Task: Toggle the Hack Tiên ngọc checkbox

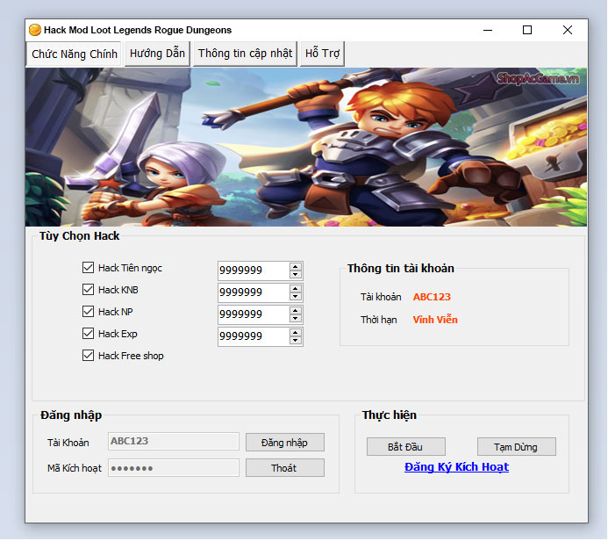Action: [88, 268]
